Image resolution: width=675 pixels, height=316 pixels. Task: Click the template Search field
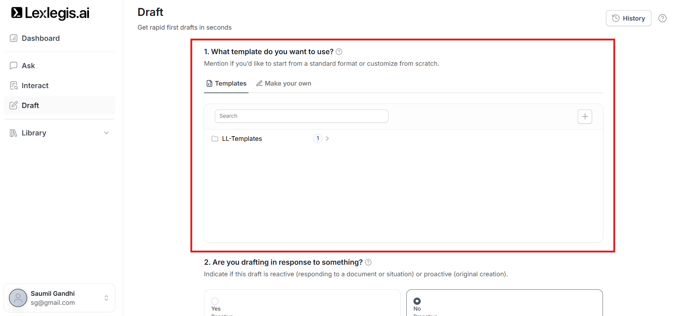click(x=301, y=116)
